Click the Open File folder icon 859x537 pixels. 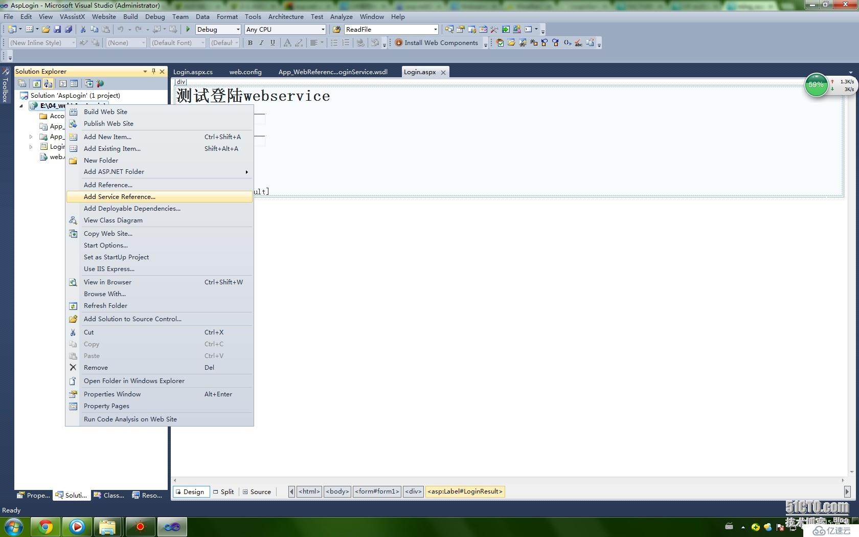coord(46,29)
